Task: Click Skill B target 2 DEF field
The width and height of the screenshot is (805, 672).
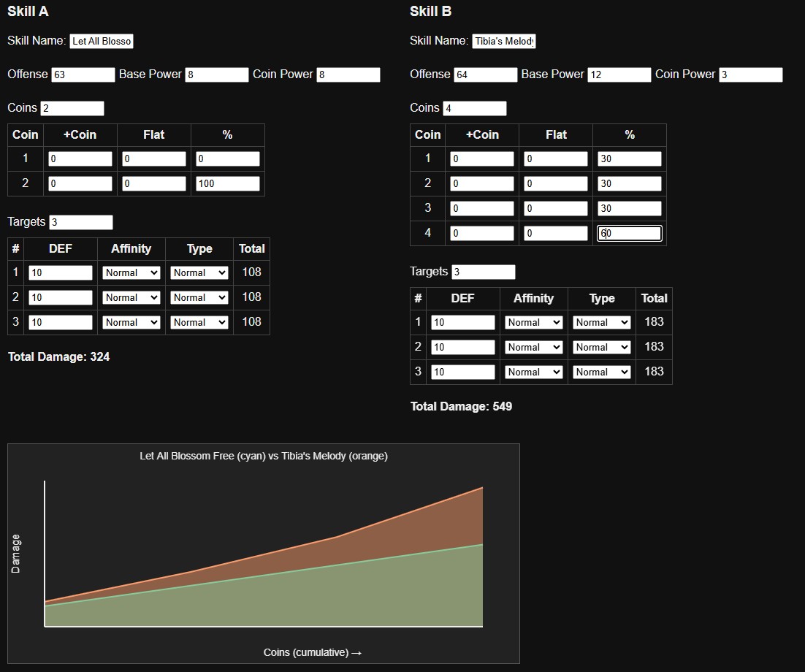Action: [463, 347]
